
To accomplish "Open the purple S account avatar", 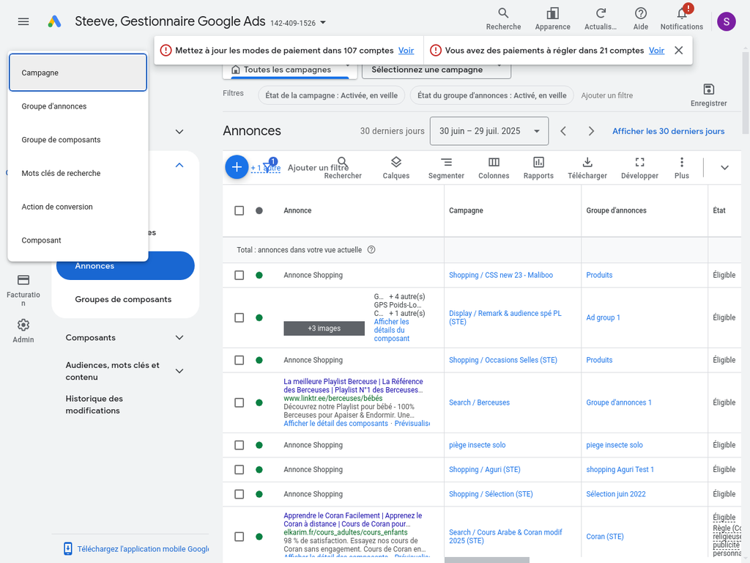I will (x=726, y=21).
